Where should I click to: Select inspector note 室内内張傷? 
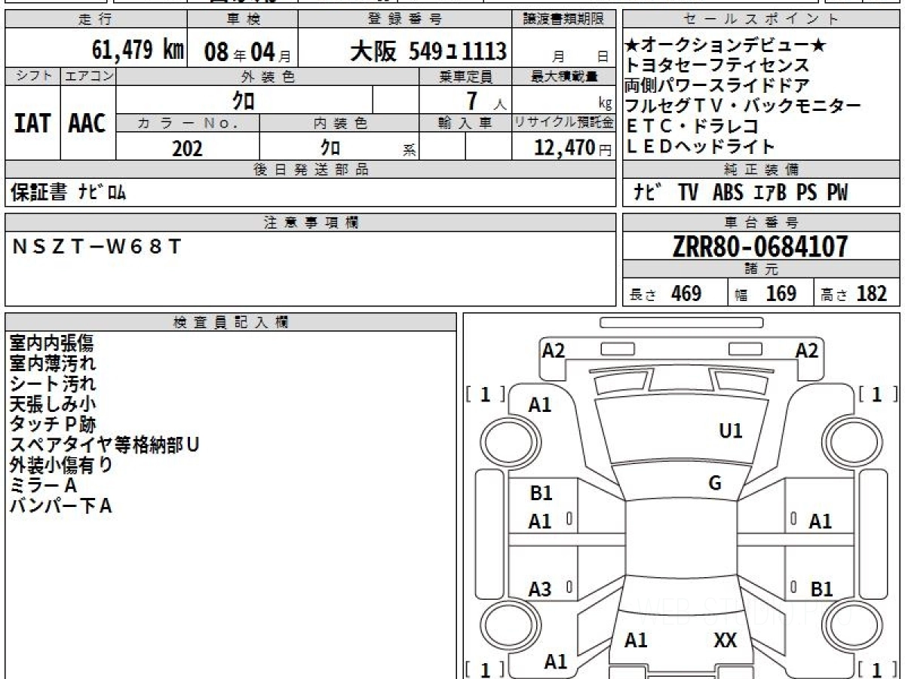(x=52, y=343)
